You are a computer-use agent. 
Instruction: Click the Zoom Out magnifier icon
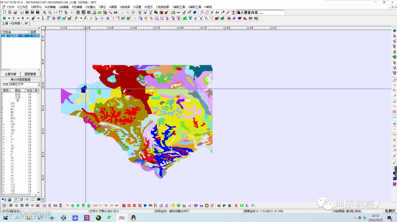pyautogui.click(x=50, y=12)
